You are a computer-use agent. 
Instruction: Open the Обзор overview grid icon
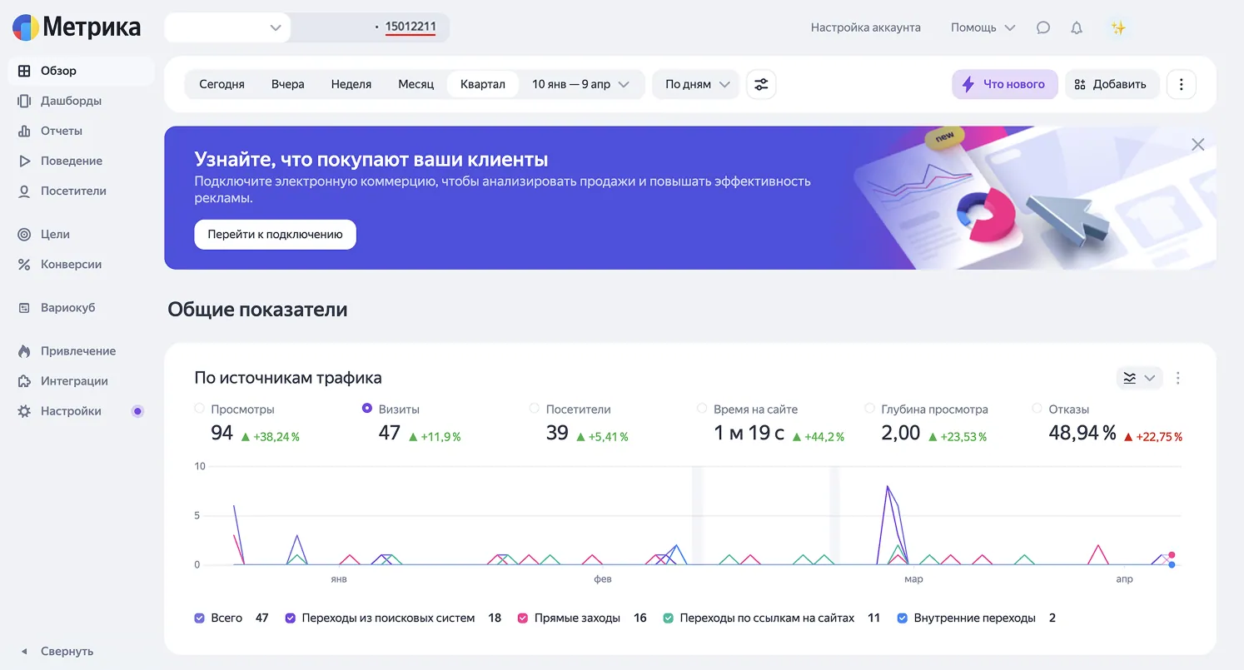click(24, 71)
